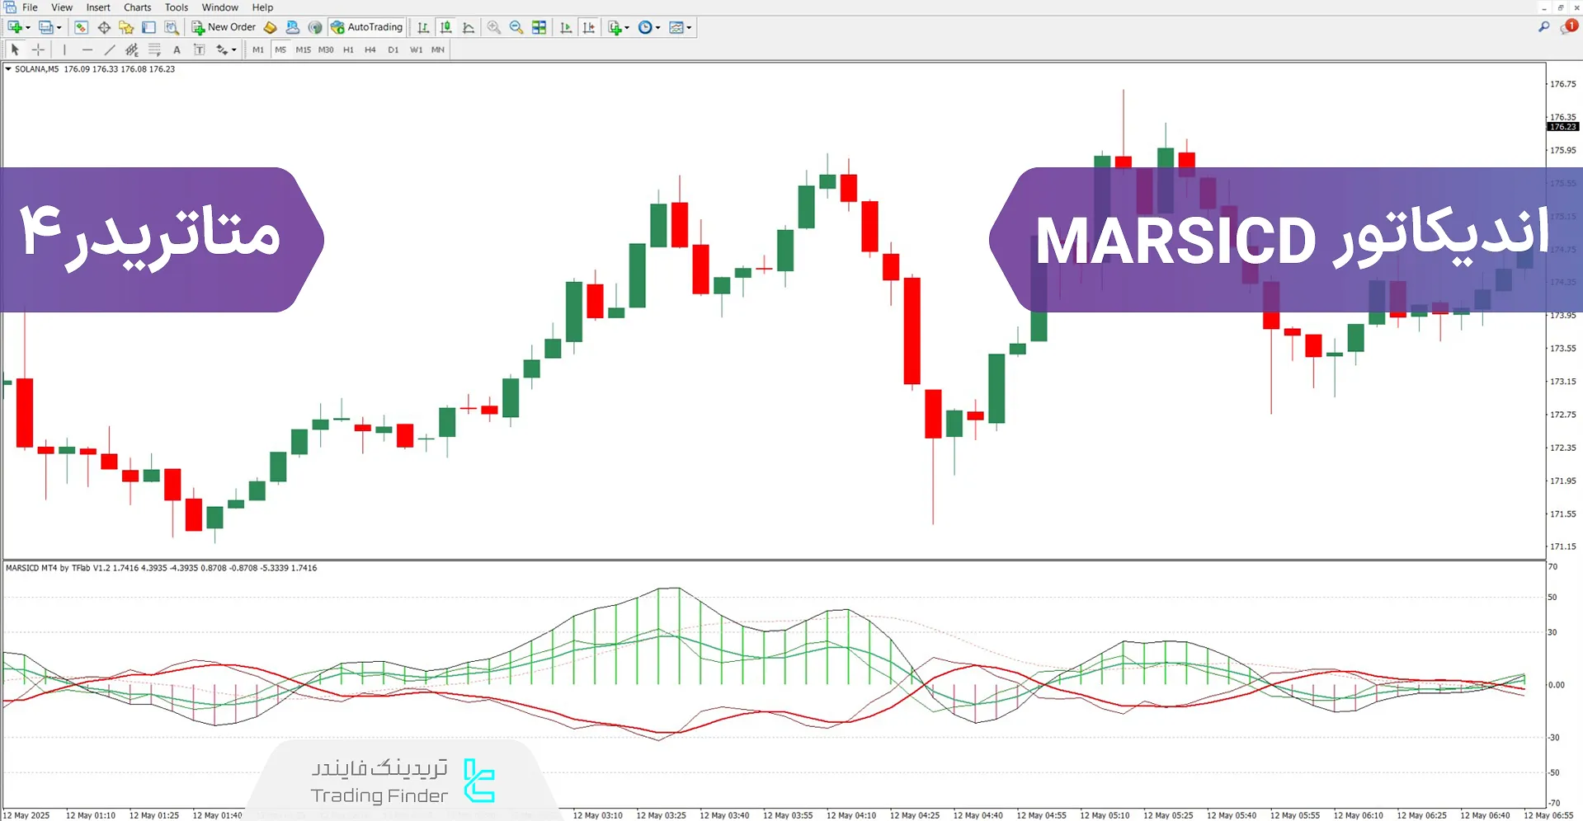Select the Tile Windows color grid icon

click(x=539, y=27)
